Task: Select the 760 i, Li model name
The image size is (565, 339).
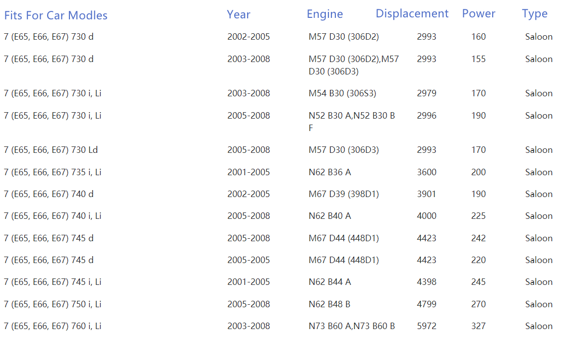Action: [x=53, y=326]
